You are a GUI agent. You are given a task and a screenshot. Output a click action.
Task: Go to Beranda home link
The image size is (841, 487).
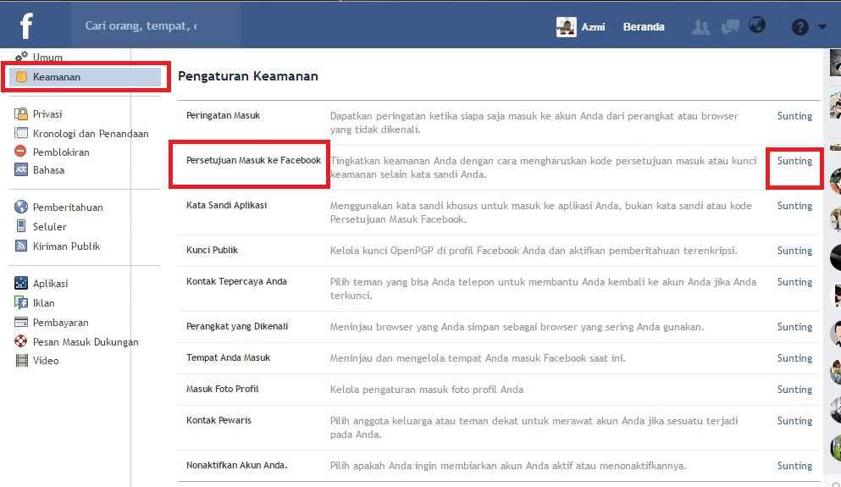pos(644,27)
